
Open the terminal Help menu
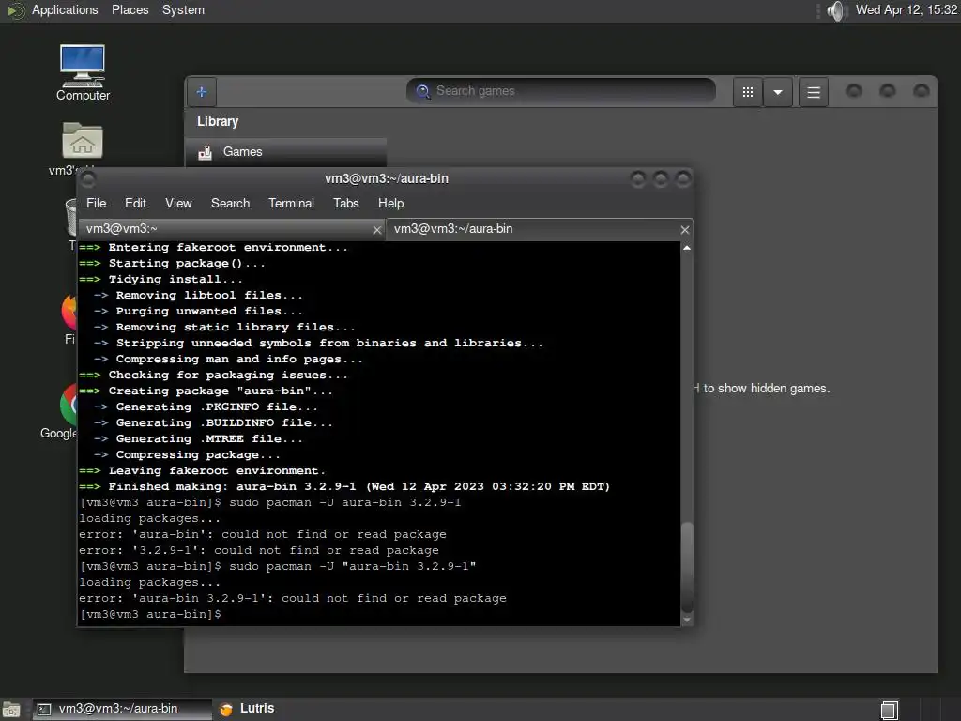pyautogui.click(x=391, y=203)
